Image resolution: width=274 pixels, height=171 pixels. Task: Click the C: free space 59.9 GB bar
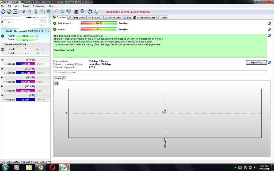(25, 64)
